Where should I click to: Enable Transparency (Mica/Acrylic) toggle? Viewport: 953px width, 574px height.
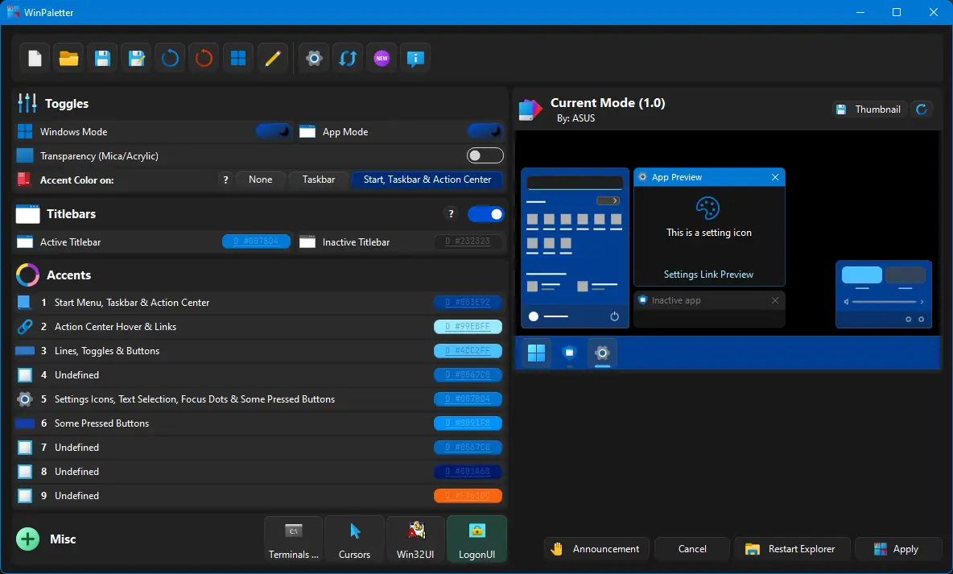485,155
